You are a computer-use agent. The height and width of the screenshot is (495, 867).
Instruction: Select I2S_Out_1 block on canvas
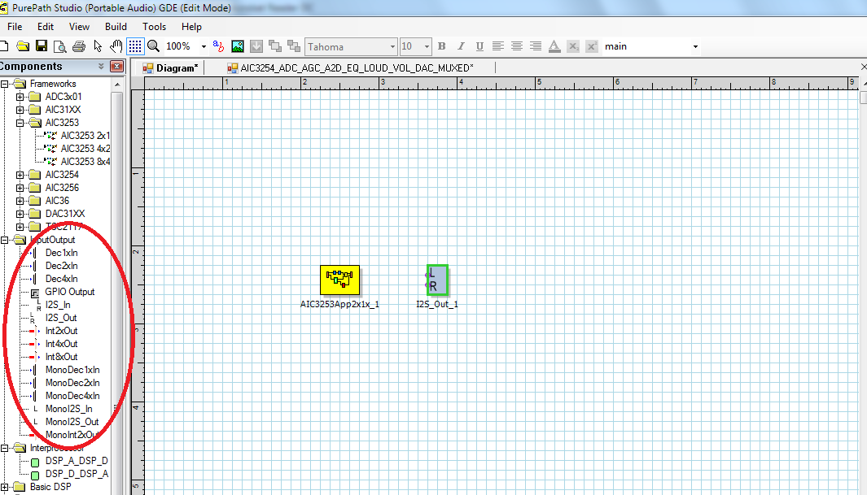pyautogui.click(x=437, y=280)
